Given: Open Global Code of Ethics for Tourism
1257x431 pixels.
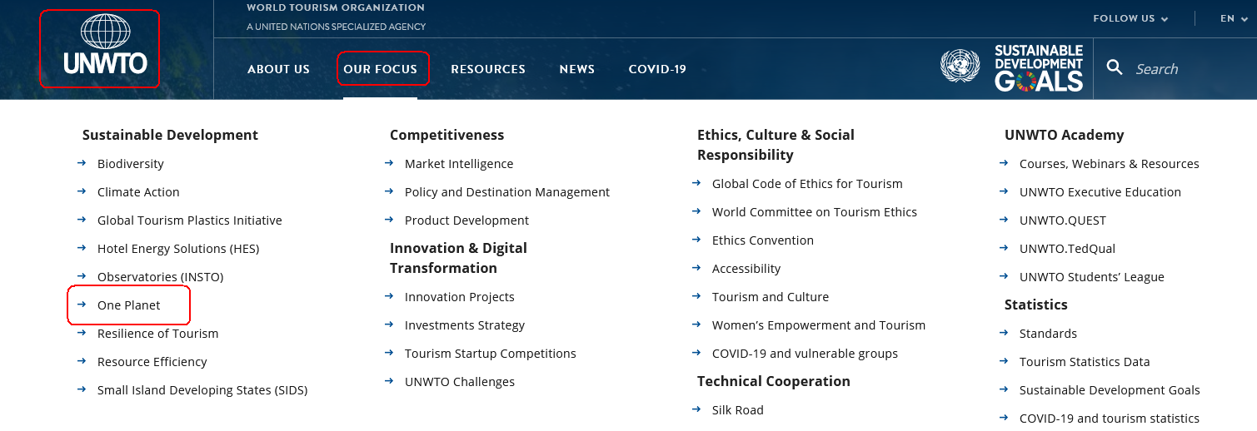Looking at the screenshot, I should coord(807,184).
